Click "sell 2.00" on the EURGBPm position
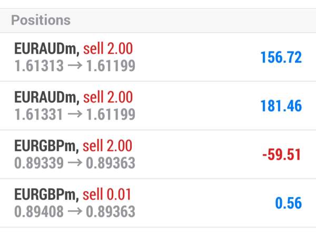The height and width of the screenshot is (236, 316). coord(108,146)
